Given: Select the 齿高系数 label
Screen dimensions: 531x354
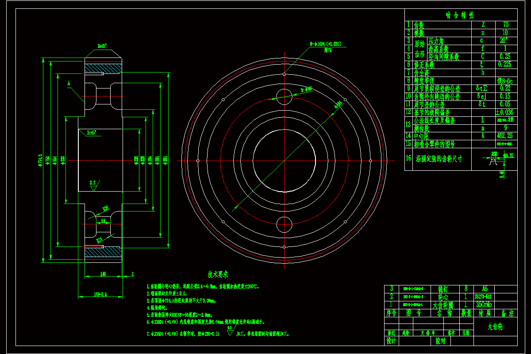Looking at the screenshot, I should pos(439,49).
